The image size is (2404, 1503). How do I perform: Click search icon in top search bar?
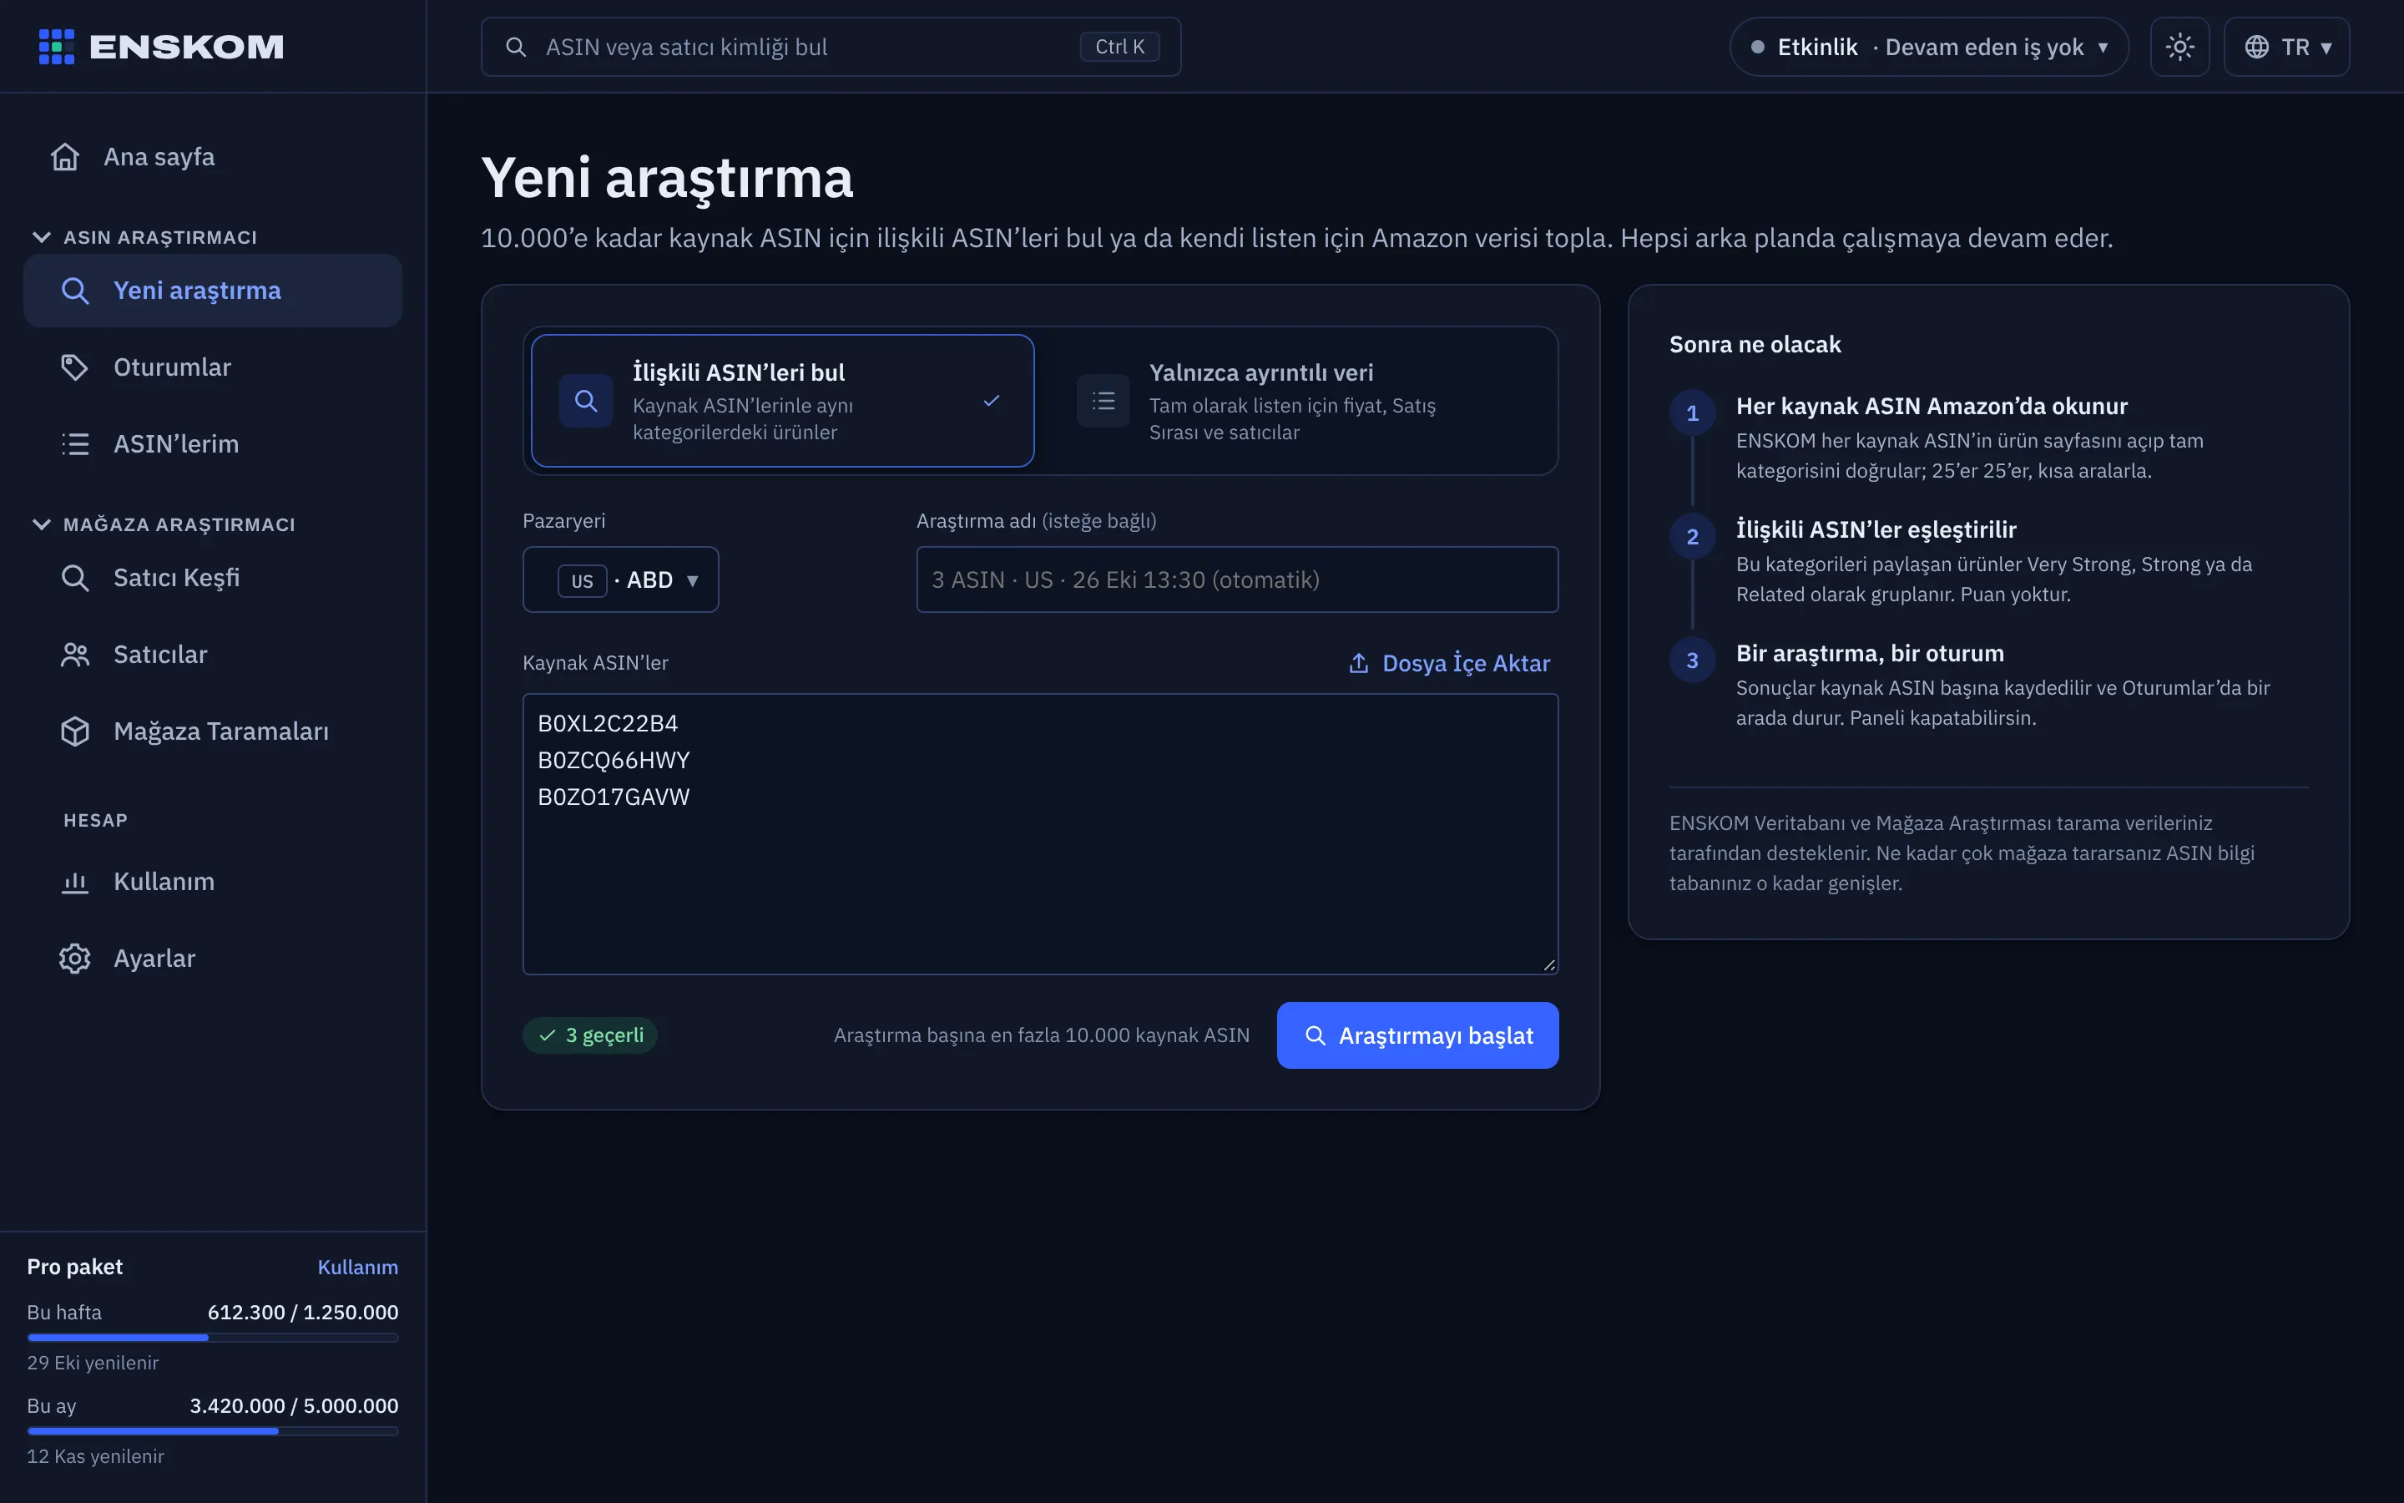tap(516, 47)
